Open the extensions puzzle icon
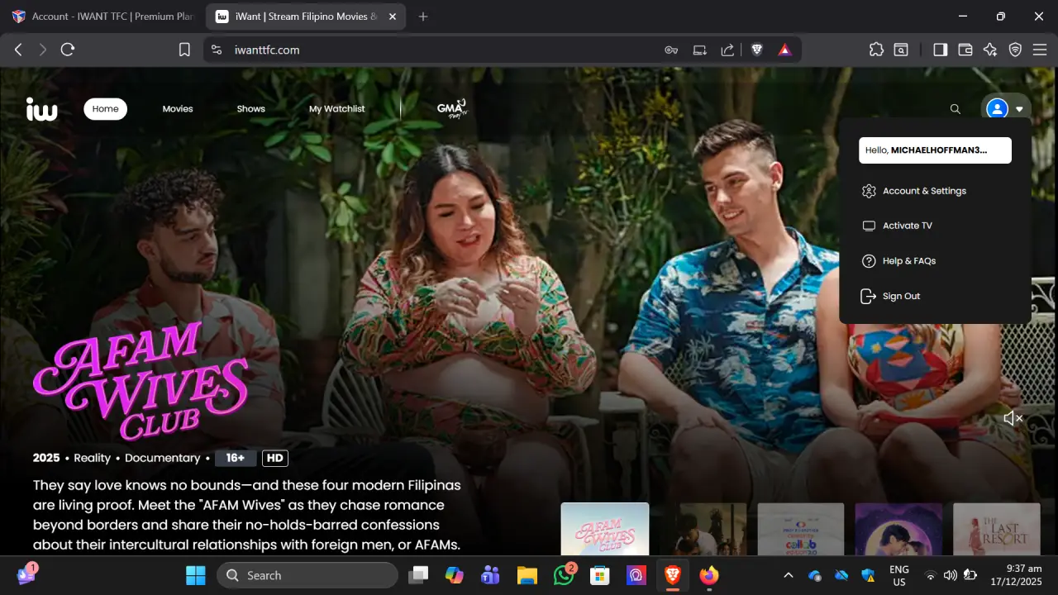Screen dimensions: 1058x595 point(876,50)
